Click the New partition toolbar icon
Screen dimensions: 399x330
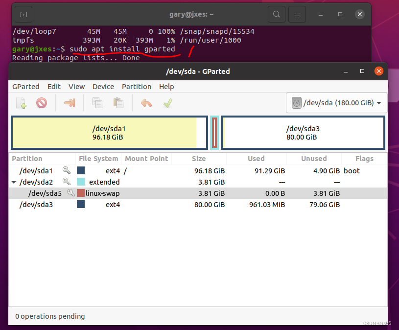[x=22, y=103]
